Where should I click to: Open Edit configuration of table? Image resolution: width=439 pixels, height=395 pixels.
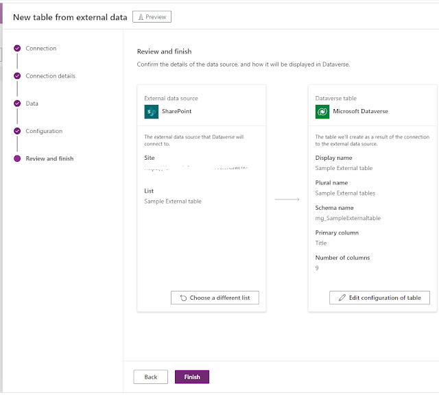pyautogui.click(x=379, y=298)
